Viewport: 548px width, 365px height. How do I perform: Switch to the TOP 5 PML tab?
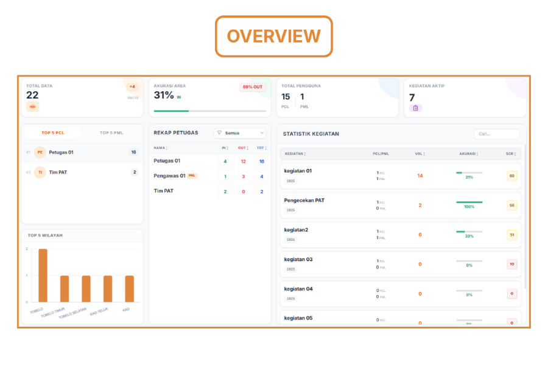tap(111, 133)
